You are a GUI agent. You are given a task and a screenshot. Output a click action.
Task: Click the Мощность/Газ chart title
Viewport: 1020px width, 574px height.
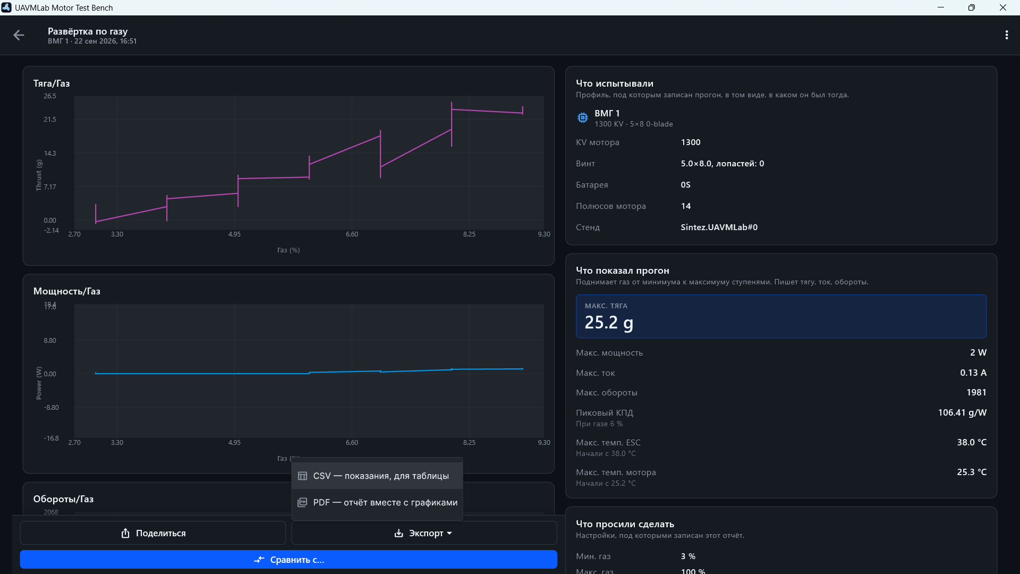pos(67,291)
